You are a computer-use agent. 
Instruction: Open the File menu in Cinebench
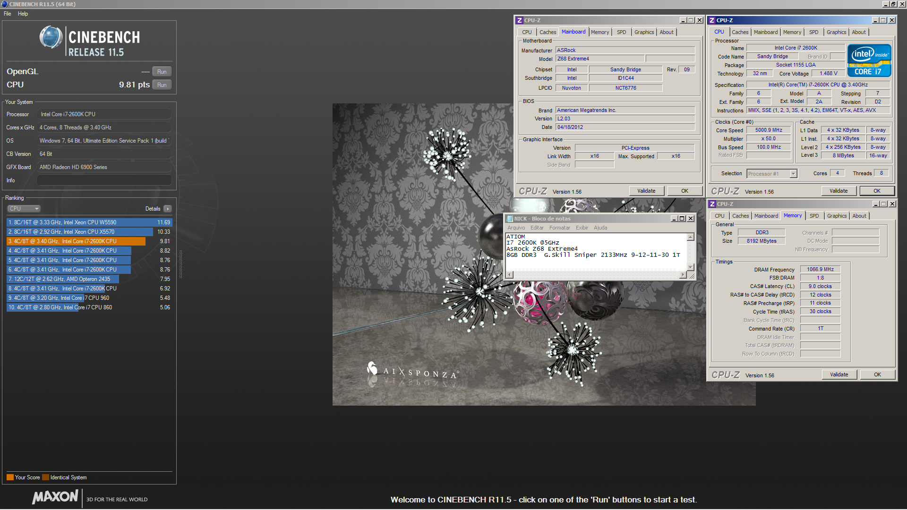click(8, 14)
